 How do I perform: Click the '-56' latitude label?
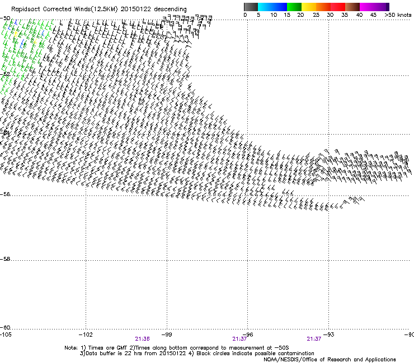pos(5,194)
